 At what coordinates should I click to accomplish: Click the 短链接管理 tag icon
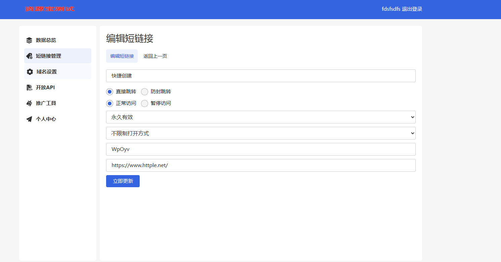pyautogui.click(x=29, y=56)
